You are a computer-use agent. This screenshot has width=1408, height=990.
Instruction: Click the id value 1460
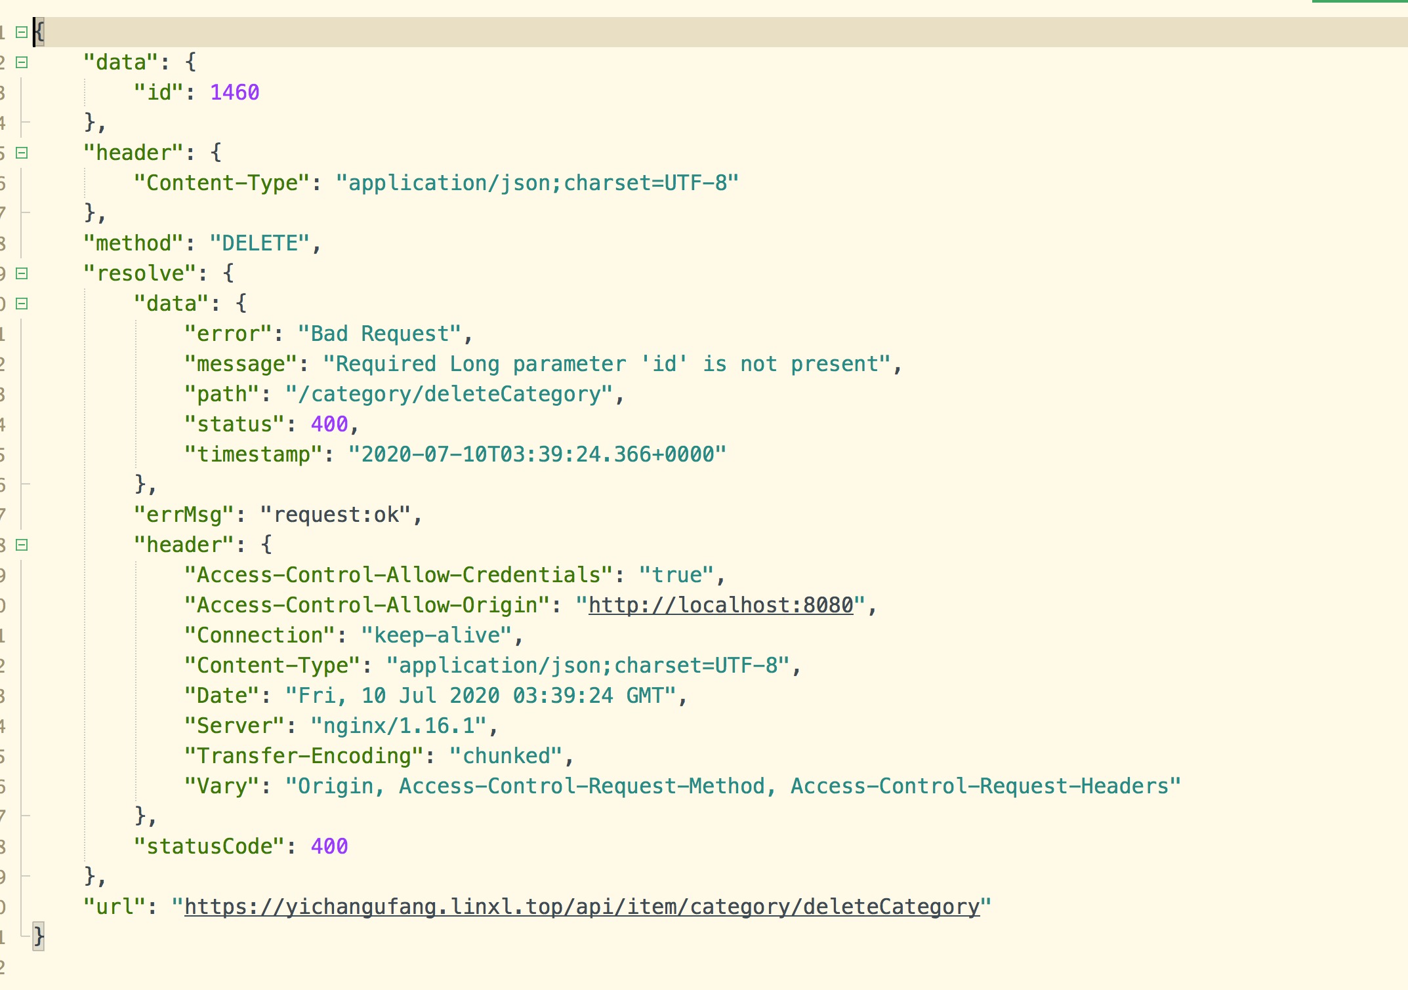pos(234,92)
